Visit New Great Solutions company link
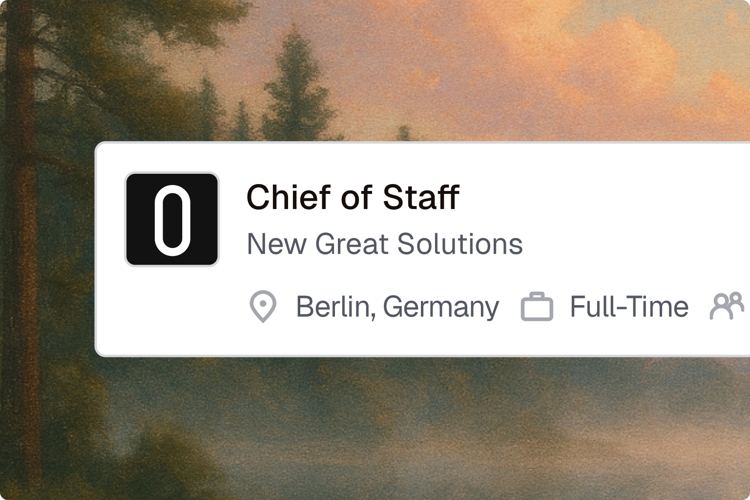 (x=385, y=244)
